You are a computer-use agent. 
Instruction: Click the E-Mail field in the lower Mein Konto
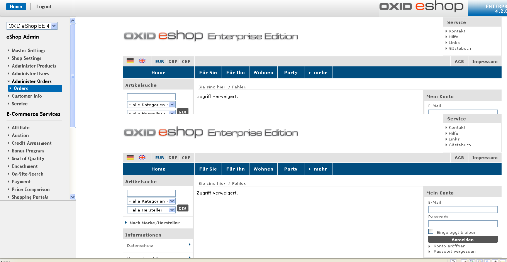(x=463, y=210)
